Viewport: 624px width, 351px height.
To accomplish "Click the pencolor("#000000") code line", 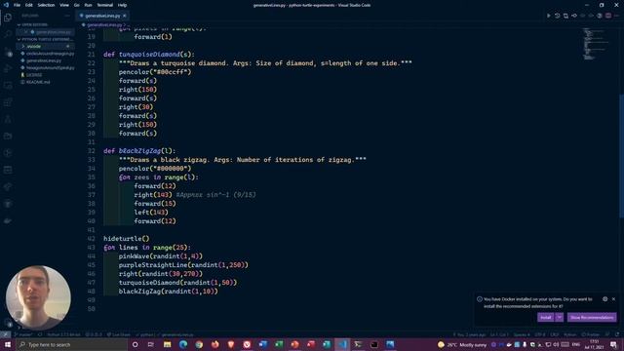I will click(x=155, y=169).
